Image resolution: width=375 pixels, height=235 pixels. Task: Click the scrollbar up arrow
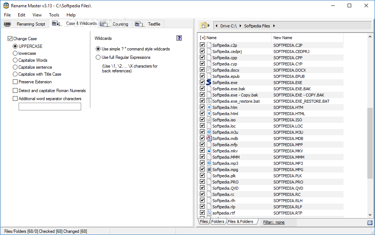tap(370, 37)
